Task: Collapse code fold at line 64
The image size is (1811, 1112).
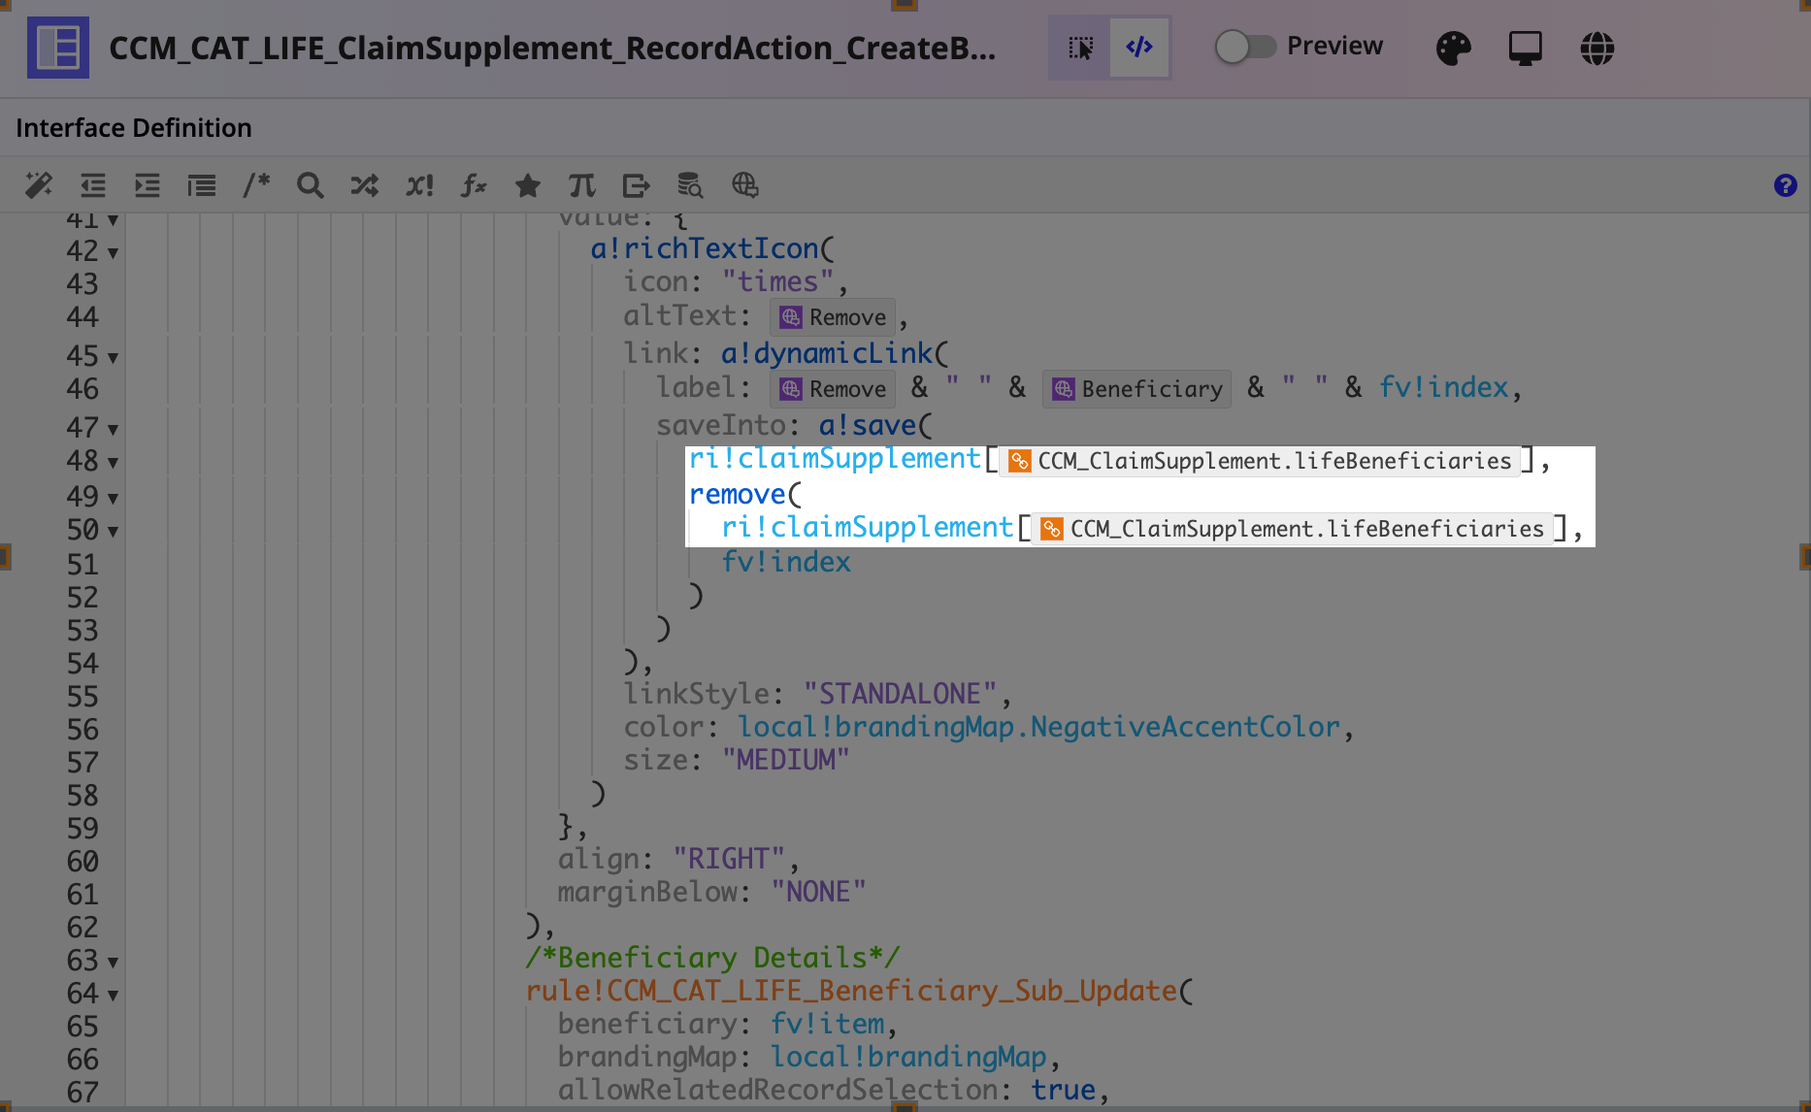Action: [x=114, y=996]
